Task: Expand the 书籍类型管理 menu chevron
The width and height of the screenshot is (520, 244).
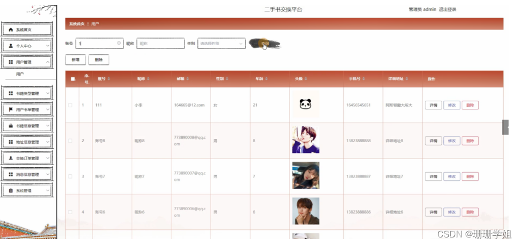Action: 48,93
